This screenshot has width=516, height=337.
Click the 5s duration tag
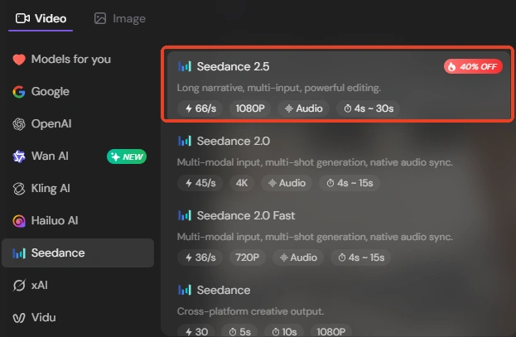[x=239, y=331]
